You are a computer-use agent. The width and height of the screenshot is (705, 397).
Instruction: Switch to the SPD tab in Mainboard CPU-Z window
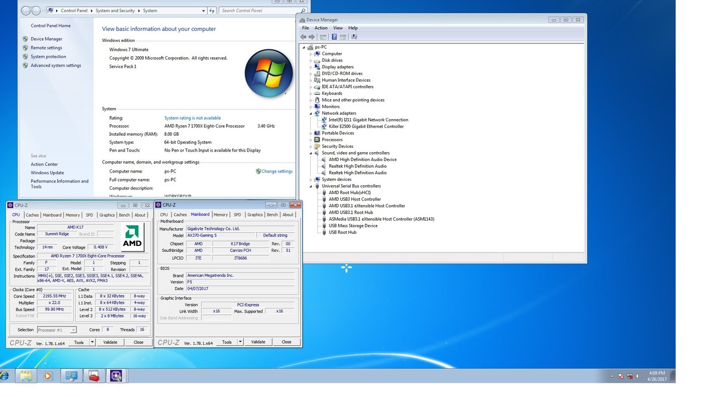tap(237, 214)
